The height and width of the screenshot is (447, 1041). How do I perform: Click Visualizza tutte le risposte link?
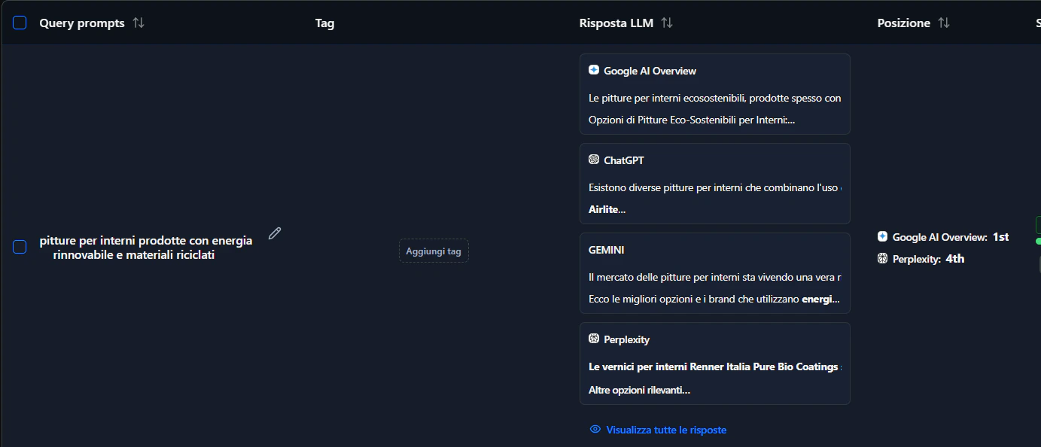click(666, 430)
